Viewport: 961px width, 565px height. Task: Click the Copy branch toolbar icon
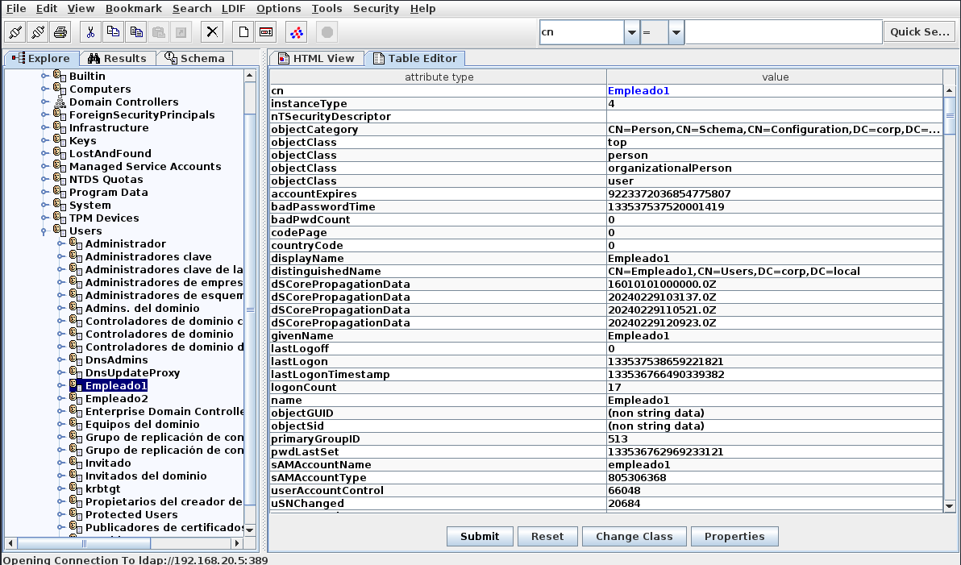[x=113, y=32]
